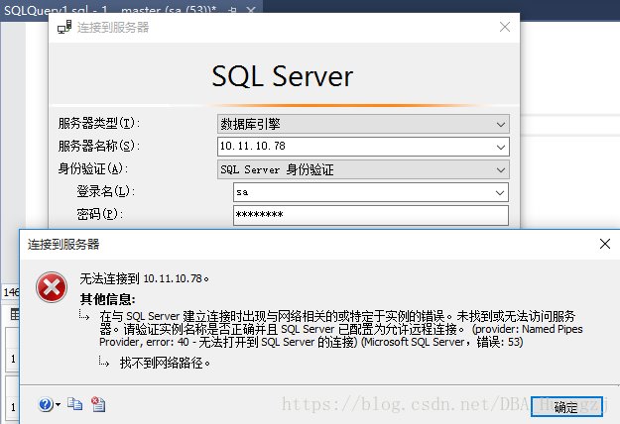Close the 连接到服务器 connection dialog
This screenshot has width=620, height=424.
[x=505, y=27]
